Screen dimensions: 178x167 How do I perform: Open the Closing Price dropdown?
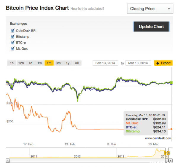150,9
